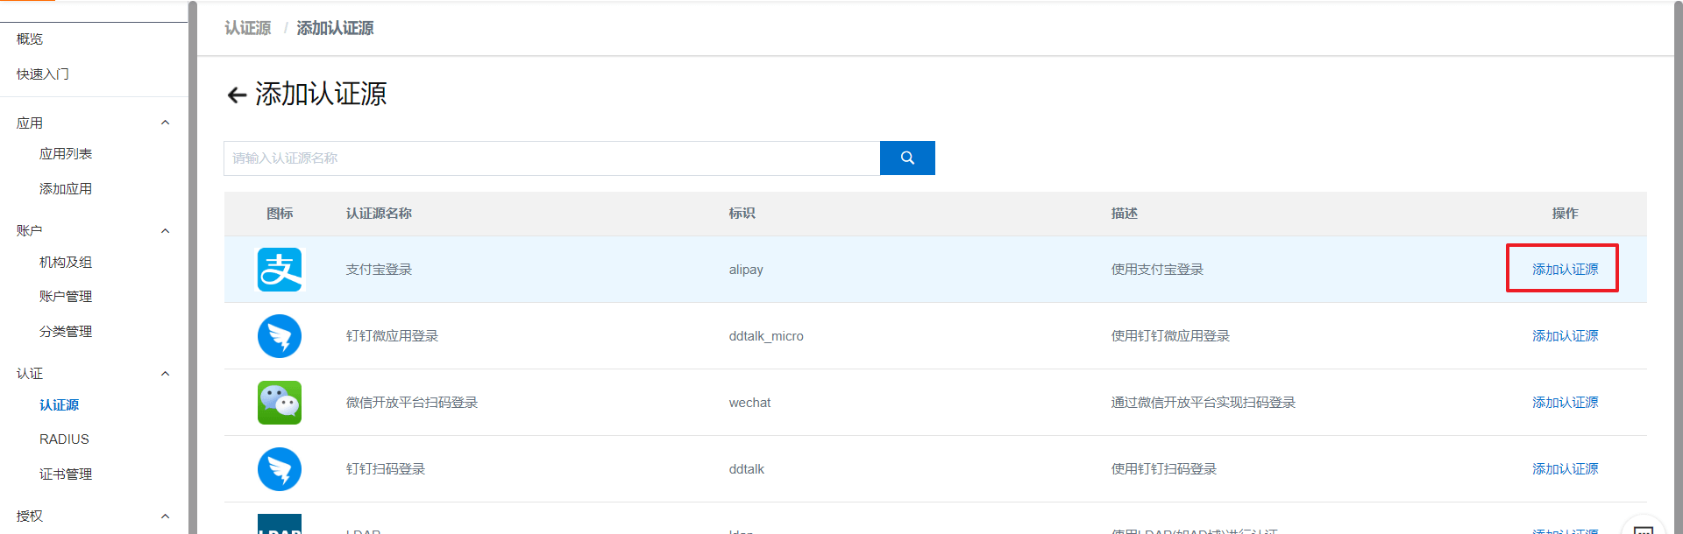1683x534 pixels.
Task: Collapse the 认证 sidebar section
Action: click(165, 374)
